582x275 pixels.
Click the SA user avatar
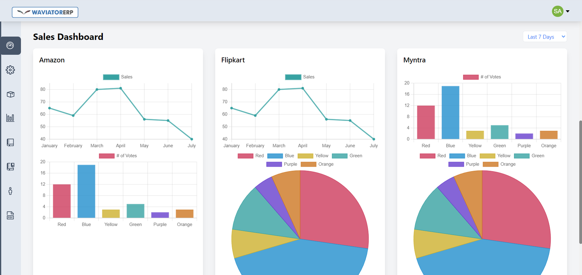click(x=557, y=11)
